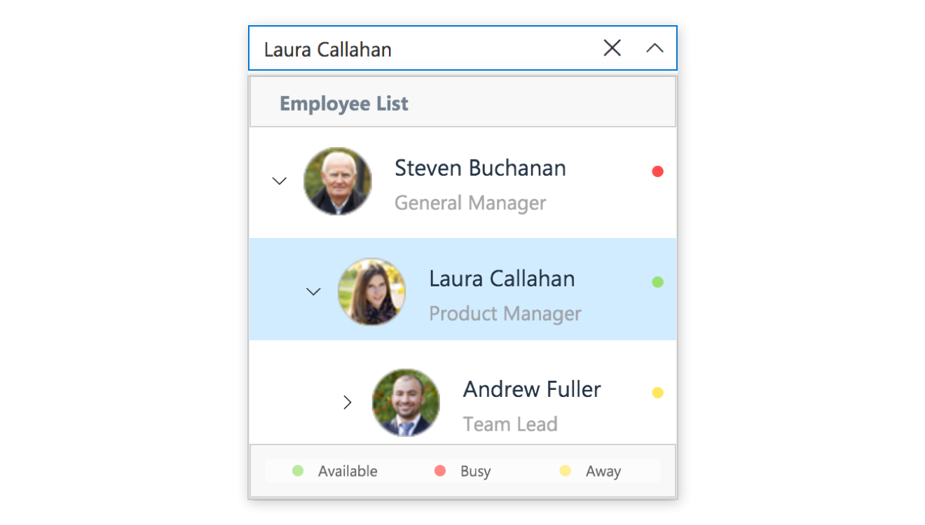
Task: Collapse the dropdown with the up chevron
Action: [655, 48]
